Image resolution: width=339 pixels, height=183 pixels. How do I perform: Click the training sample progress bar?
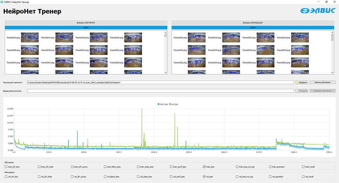86,28
